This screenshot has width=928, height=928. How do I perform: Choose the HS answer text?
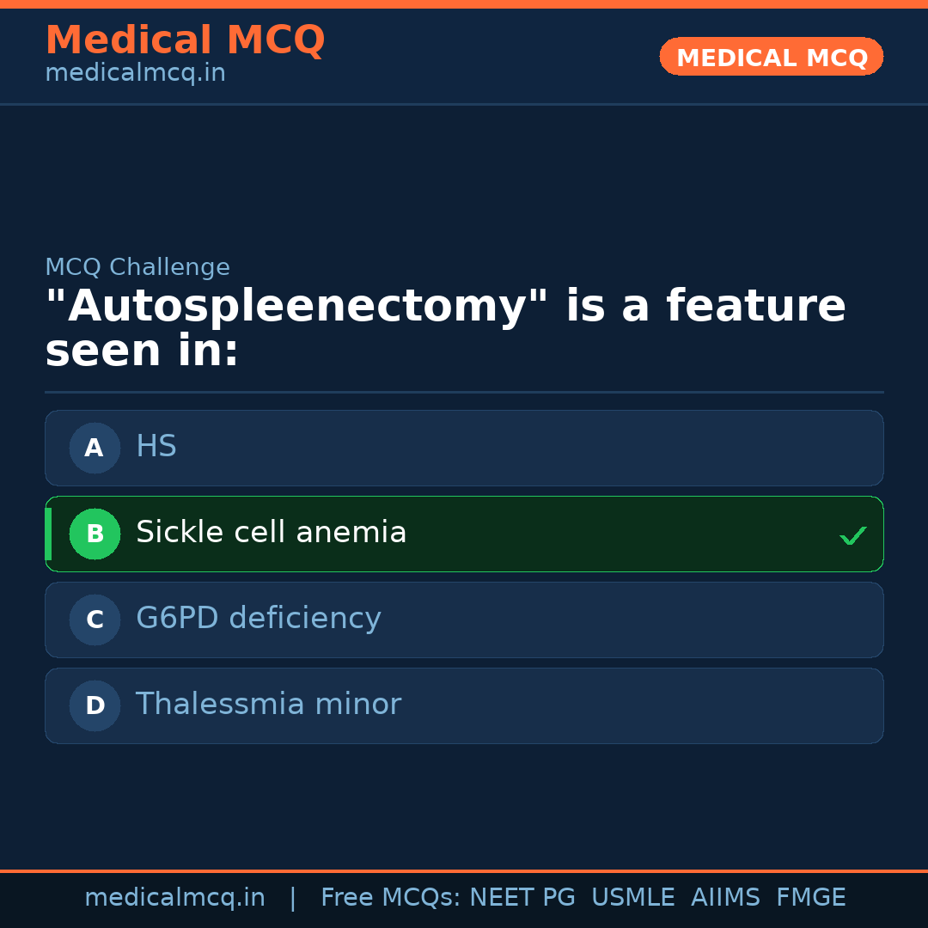click(x=156, y=447)
